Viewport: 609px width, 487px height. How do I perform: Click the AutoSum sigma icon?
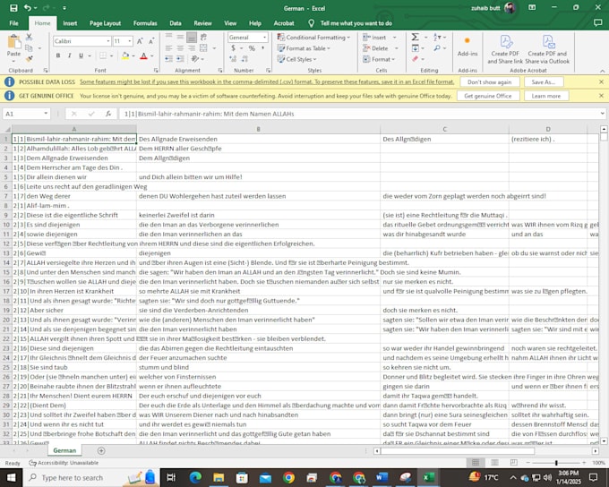point(416,37)
